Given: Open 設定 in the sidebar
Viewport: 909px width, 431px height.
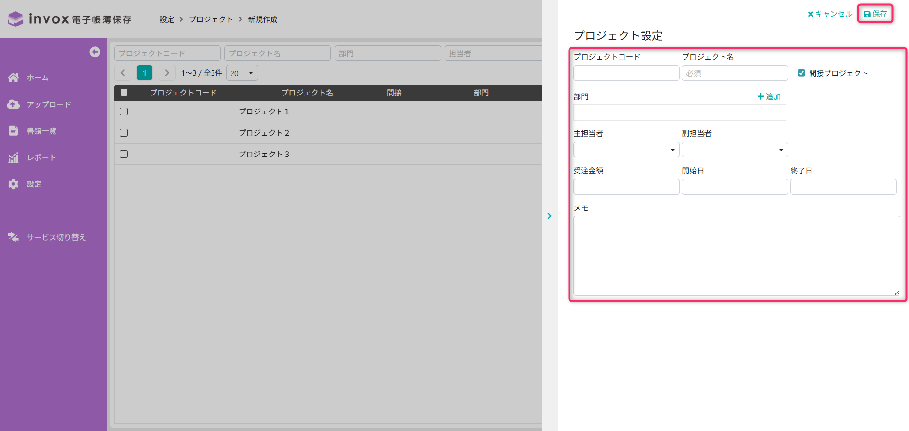Looking at the screenshot, I should pyautogui.click(x=34, y=184).
